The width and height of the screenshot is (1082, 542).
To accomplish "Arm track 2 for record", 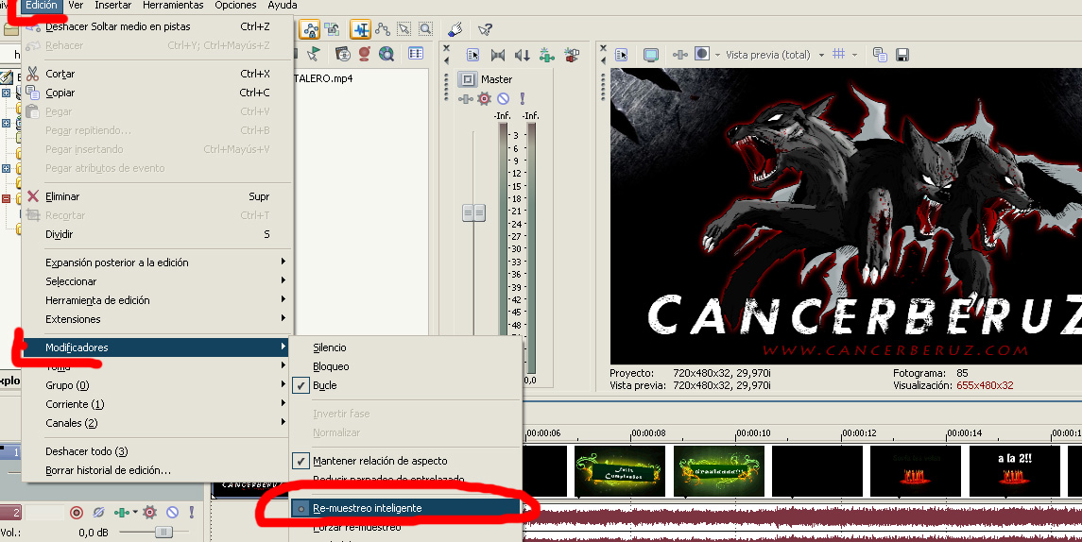I will click(x=77, y=513).
